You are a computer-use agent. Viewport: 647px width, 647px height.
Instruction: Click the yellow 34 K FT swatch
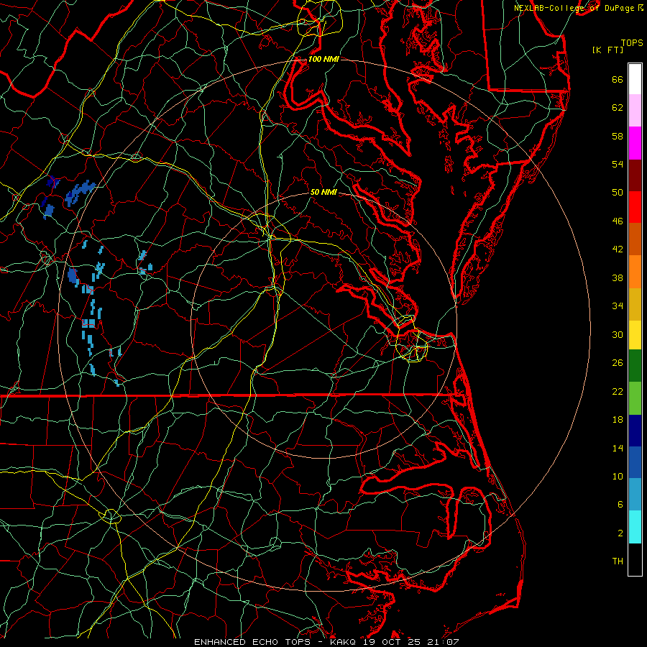tap(635, 335)
